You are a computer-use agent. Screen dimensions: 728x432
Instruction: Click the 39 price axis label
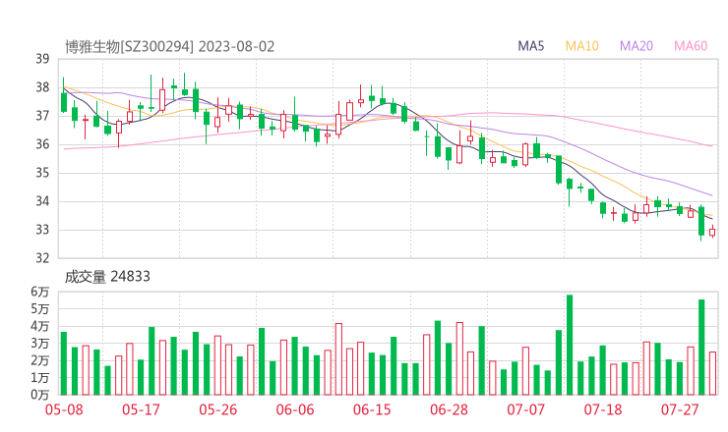pos(42,59)
